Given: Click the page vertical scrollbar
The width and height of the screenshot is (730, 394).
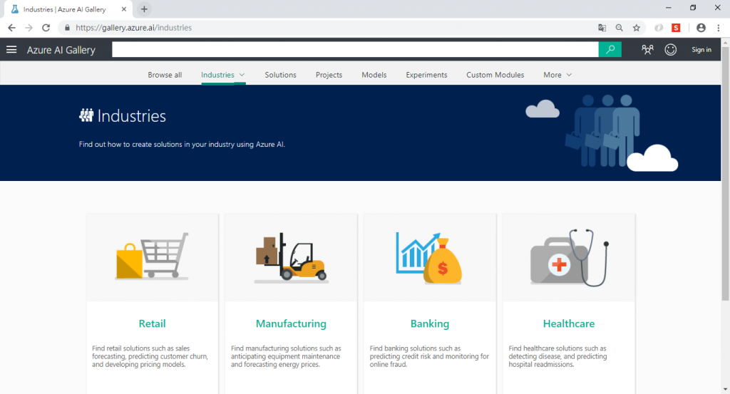Looking at the screenshot, I should 725,174.
